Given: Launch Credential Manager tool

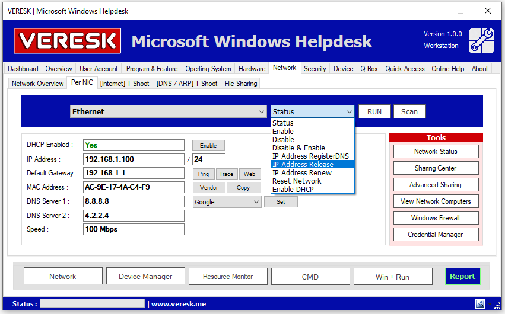Looking at the screenshot, I should tap(435, 235).
